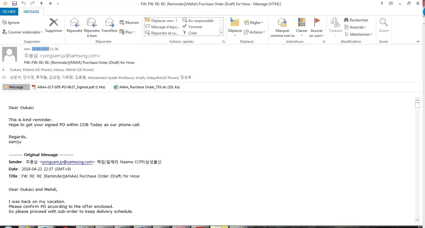Click the yongsam.ju@samsung.com email link
Viewport: 425px width, 228px height.
click(67, 162)
